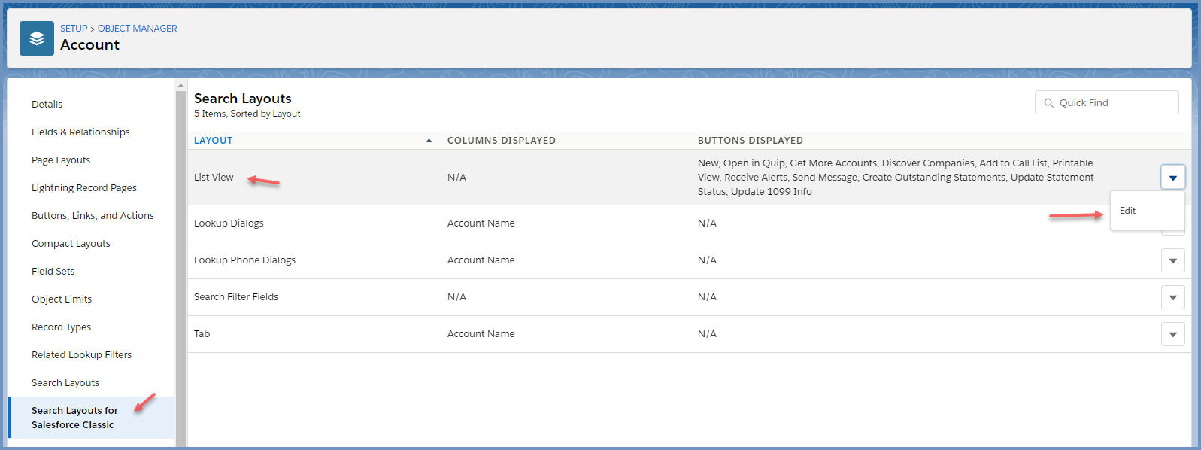
Task: Click the SETUP breadcrumb link
Action: click(74, 29)
